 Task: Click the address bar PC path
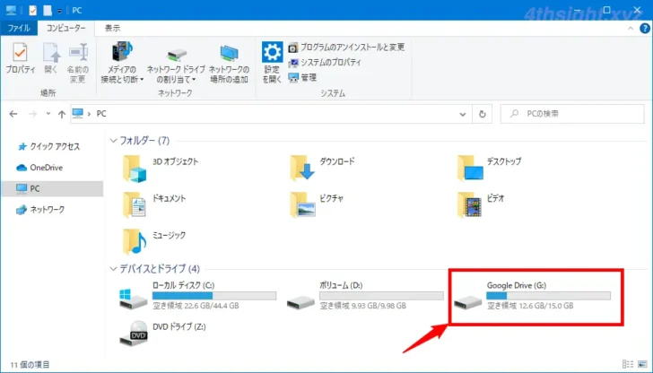click(101, 114)
